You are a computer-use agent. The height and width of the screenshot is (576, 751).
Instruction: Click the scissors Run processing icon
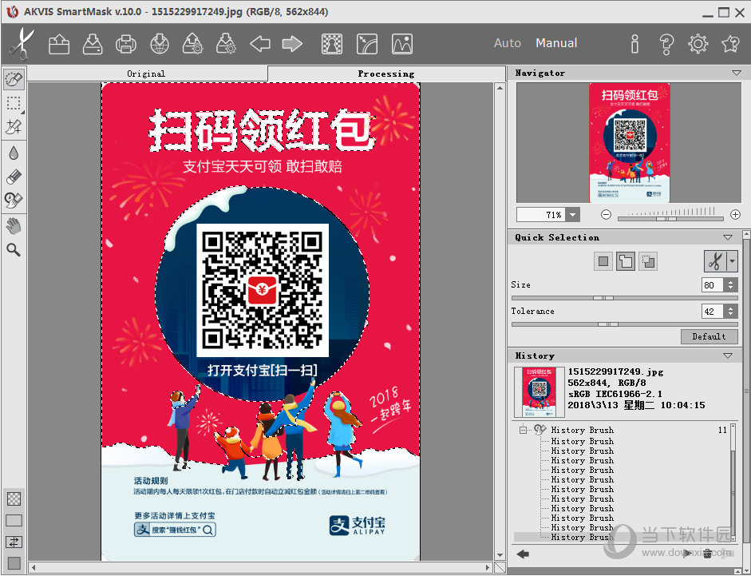pyautogui.click(x=21, y=44)
